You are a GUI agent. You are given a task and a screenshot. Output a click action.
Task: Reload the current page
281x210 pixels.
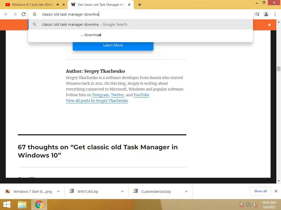(x=24, y=14)
